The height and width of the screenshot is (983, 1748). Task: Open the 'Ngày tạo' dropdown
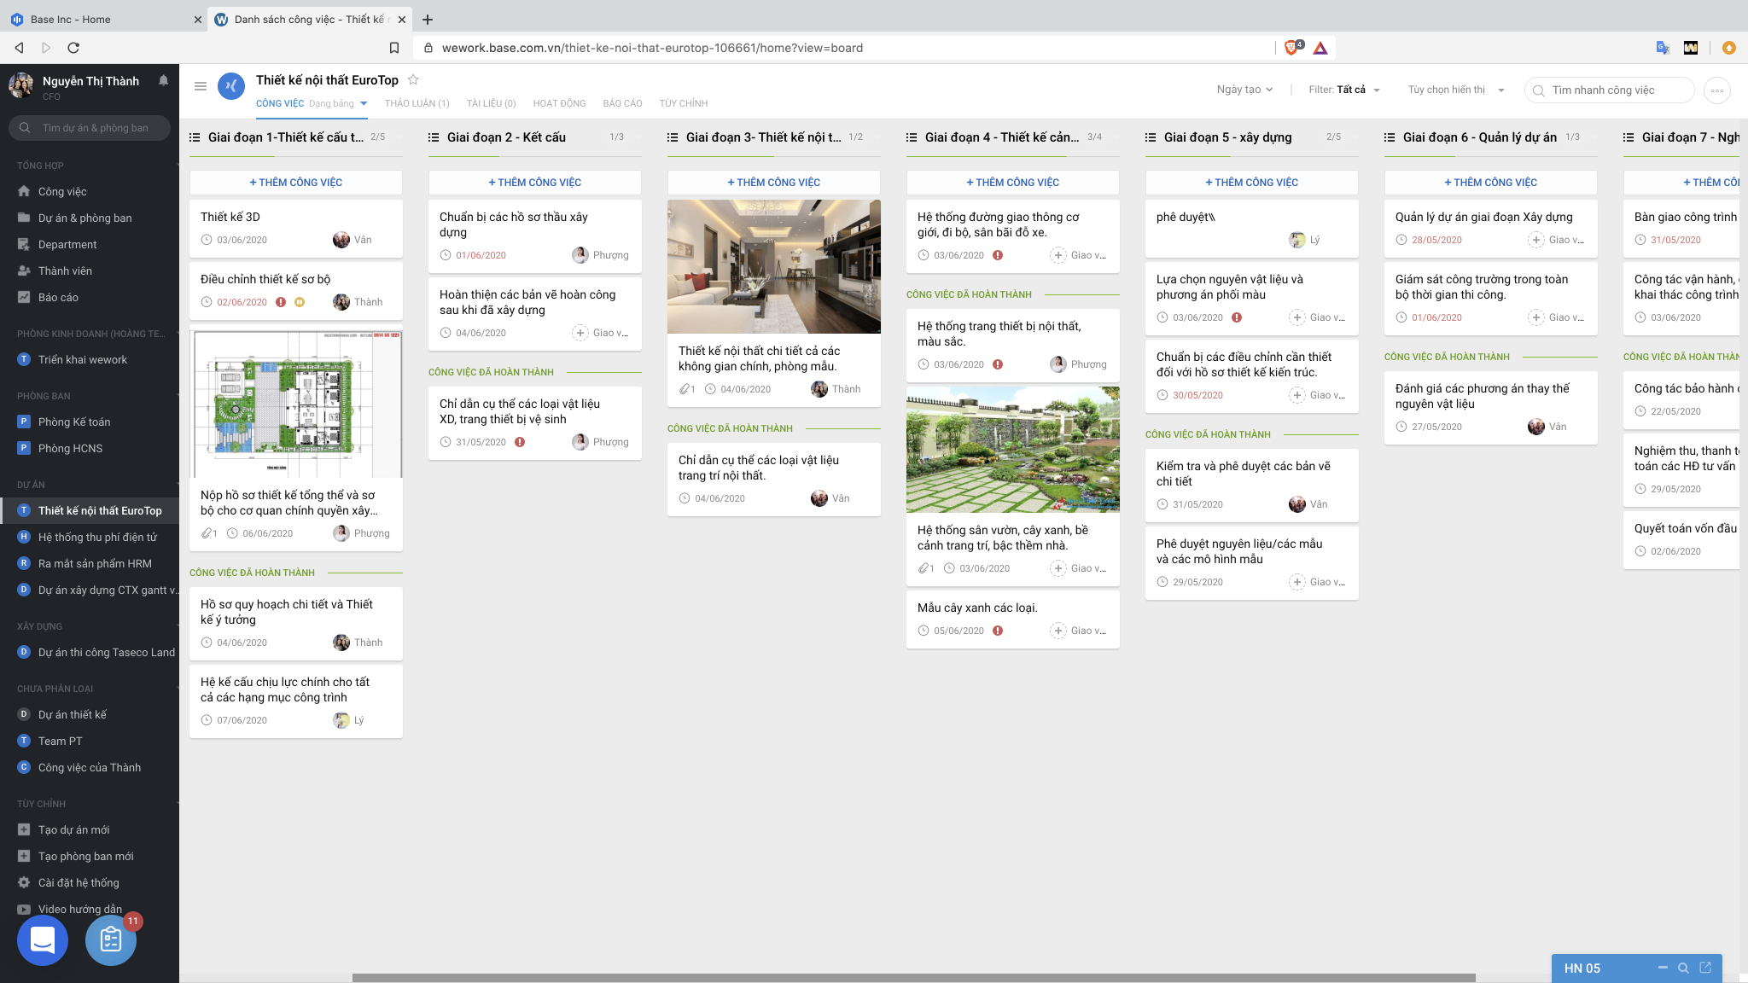(1243, 89)
